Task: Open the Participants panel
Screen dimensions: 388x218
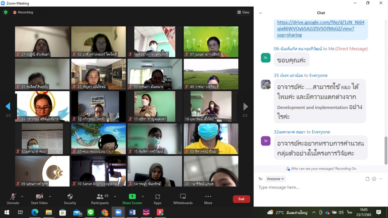Action: (x=100, y=197)
